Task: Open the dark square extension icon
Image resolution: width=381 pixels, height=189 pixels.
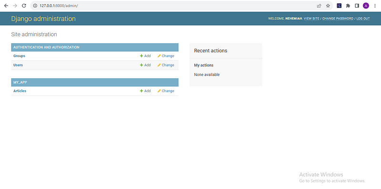Action: tap(339, 6)
